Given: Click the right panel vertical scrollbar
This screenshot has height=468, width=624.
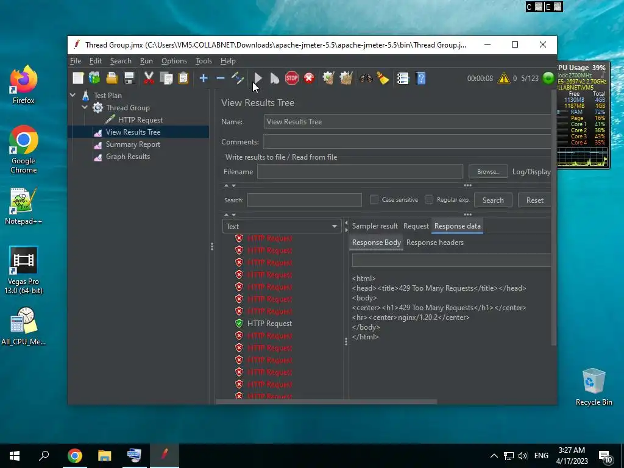Looking at the screenshot, I should [553, 218].
